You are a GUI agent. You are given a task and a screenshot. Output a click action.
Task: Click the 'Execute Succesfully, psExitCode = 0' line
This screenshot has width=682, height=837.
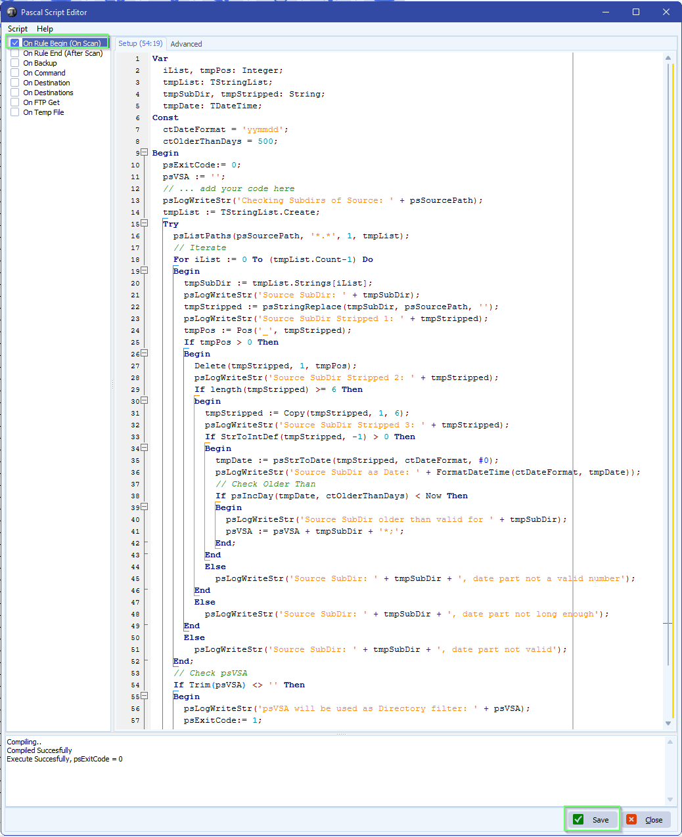click(x=64, y=759)
